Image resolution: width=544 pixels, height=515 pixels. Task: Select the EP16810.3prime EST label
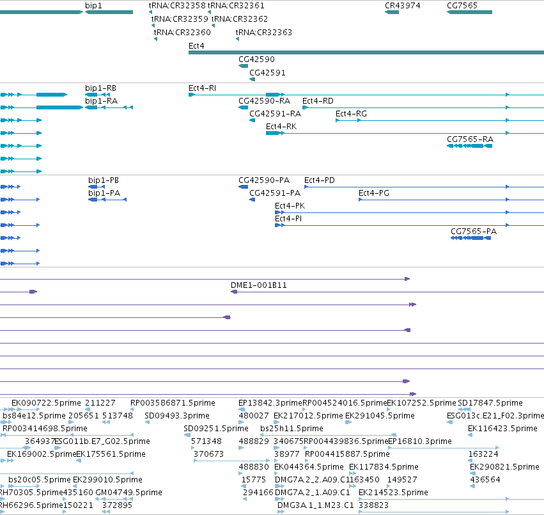tap(420, 441)
